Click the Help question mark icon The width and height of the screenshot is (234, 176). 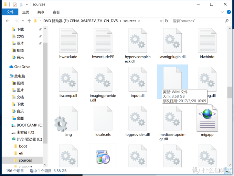pos(228,12)
